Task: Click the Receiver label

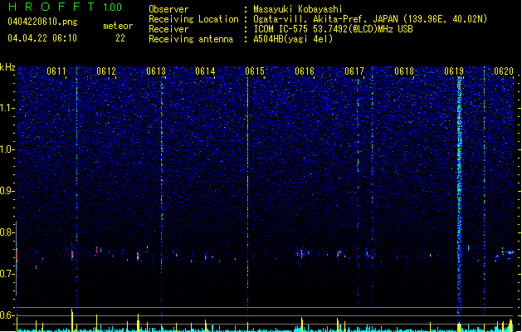Action: pos(168,29)
